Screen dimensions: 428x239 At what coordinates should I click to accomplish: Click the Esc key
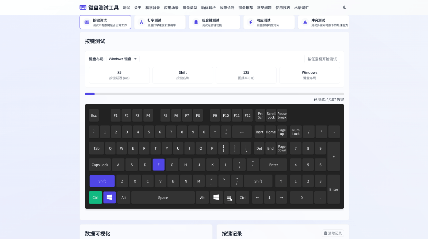(94, 115)
